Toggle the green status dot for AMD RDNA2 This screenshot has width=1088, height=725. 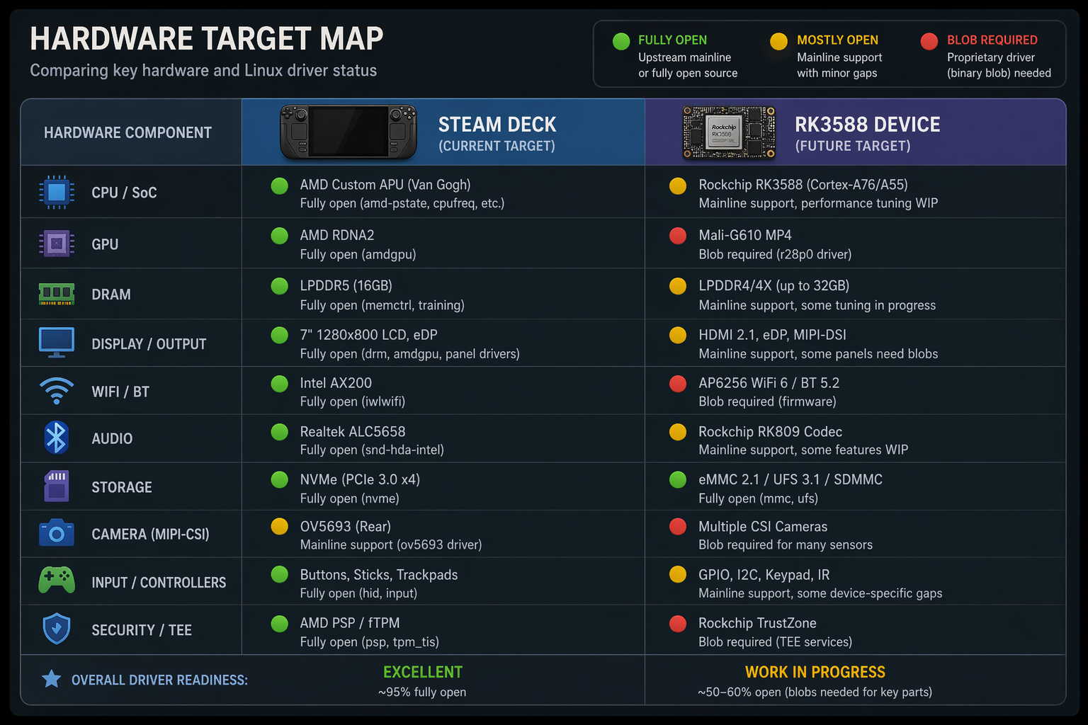tap(279, 236)
